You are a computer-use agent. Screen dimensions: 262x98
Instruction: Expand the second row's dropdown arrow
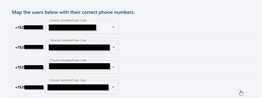click(114, 47)
